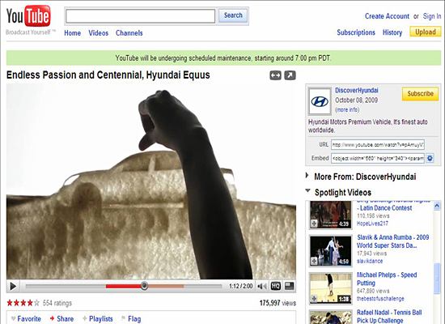Share this video
This screenshot has height=324, width=445.
coord(61,319)
